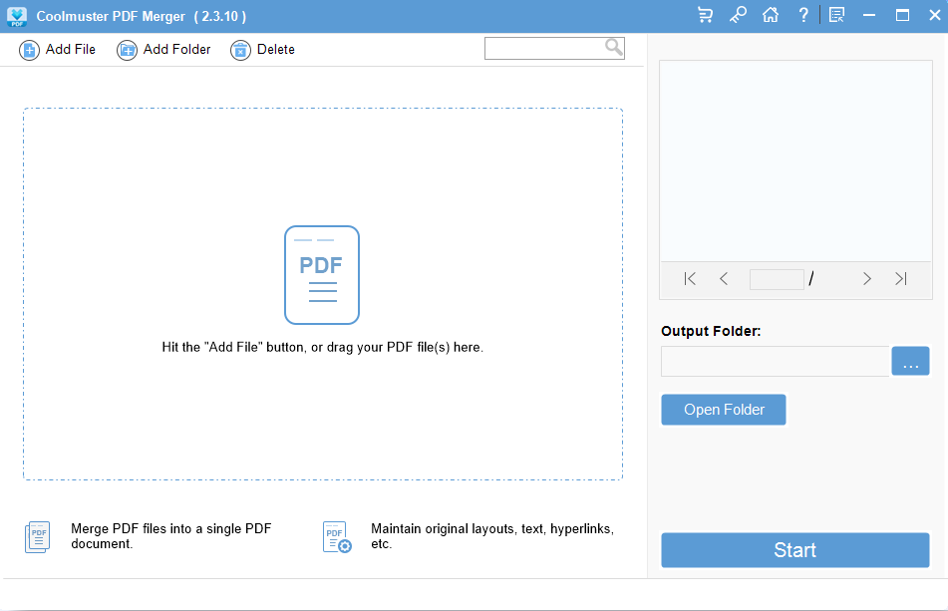Click the Add File icon
Screen dimensions: 948x611
(x=29, y=49)
